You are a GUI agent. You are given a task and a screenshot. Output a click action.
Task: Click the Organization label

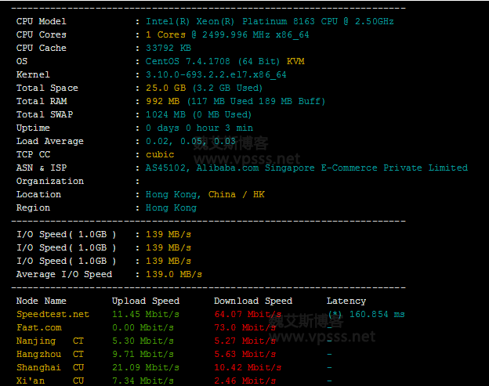pos(50,181)
